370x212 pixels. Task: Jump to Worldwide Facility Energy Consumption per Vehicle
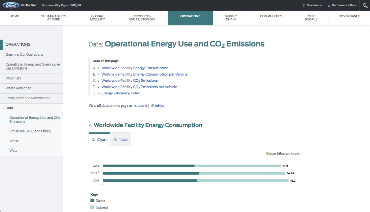145,74
